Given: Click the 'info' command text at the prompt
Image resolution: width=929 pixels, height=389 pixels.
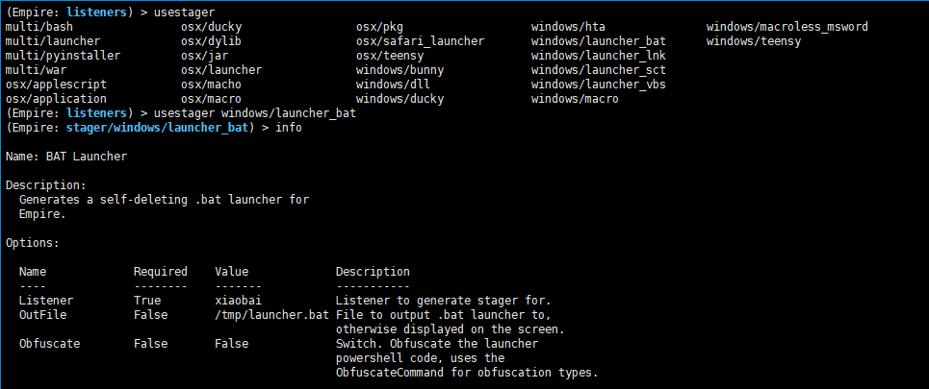Looking at the screenshot, I should tap(289, 128).
